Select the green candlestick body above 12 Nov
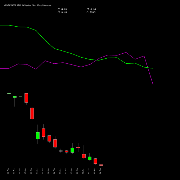Screen dimensions: 180x180 15,97
